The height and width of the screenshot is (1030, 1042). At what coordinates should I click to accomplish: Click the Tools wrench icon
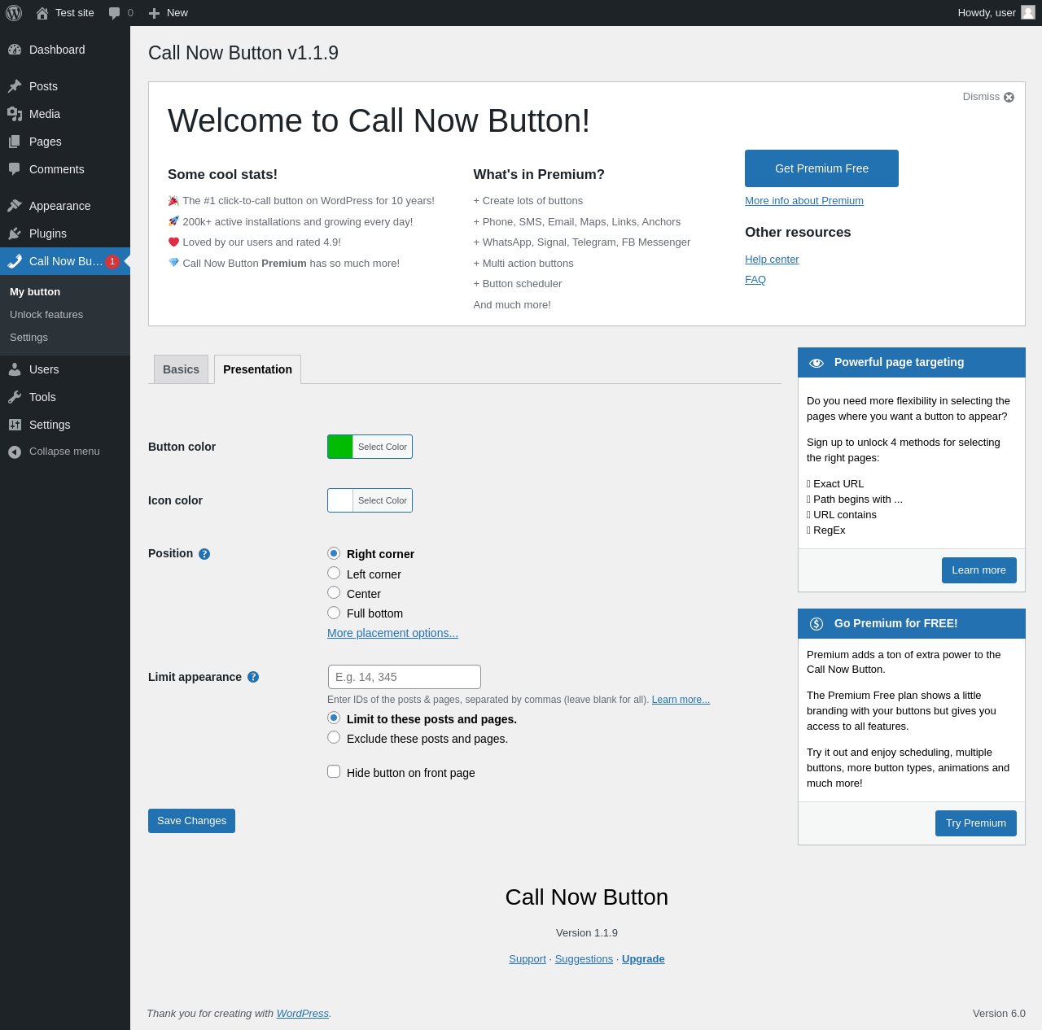tap(15, 397)
